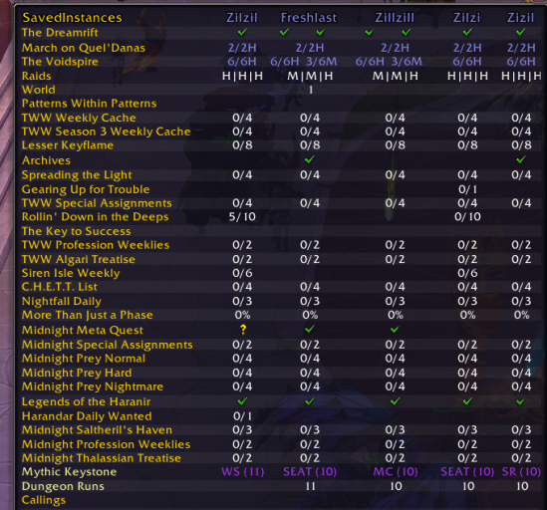Click Zizil's Legends of the Haranir checkmark
The width and height of the screenshot is (547, 510).
tap(520, 401)
